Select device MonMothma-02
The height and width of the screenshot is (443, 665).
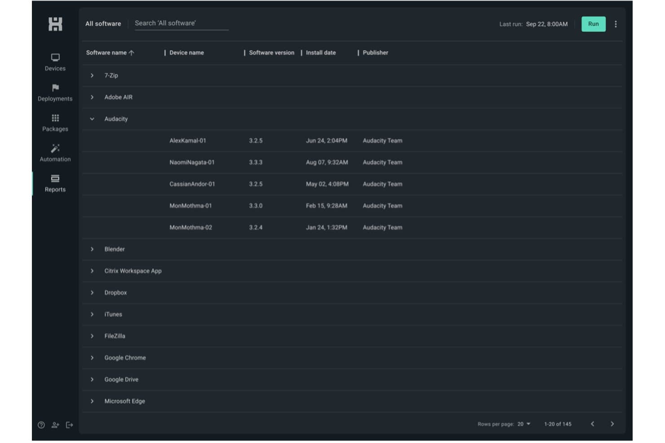click(x=191, y=228)
